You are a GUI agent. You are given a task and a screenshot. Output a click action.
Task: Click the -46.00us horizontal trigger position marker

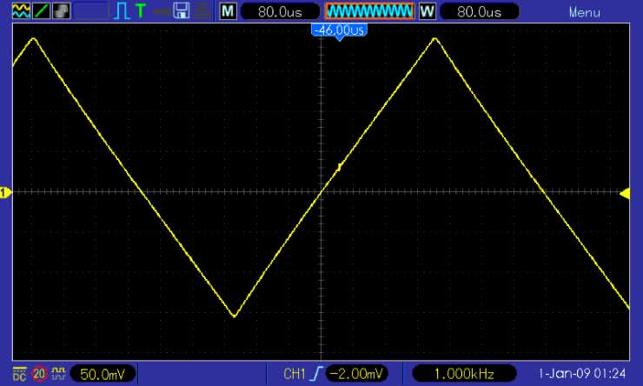339,30
